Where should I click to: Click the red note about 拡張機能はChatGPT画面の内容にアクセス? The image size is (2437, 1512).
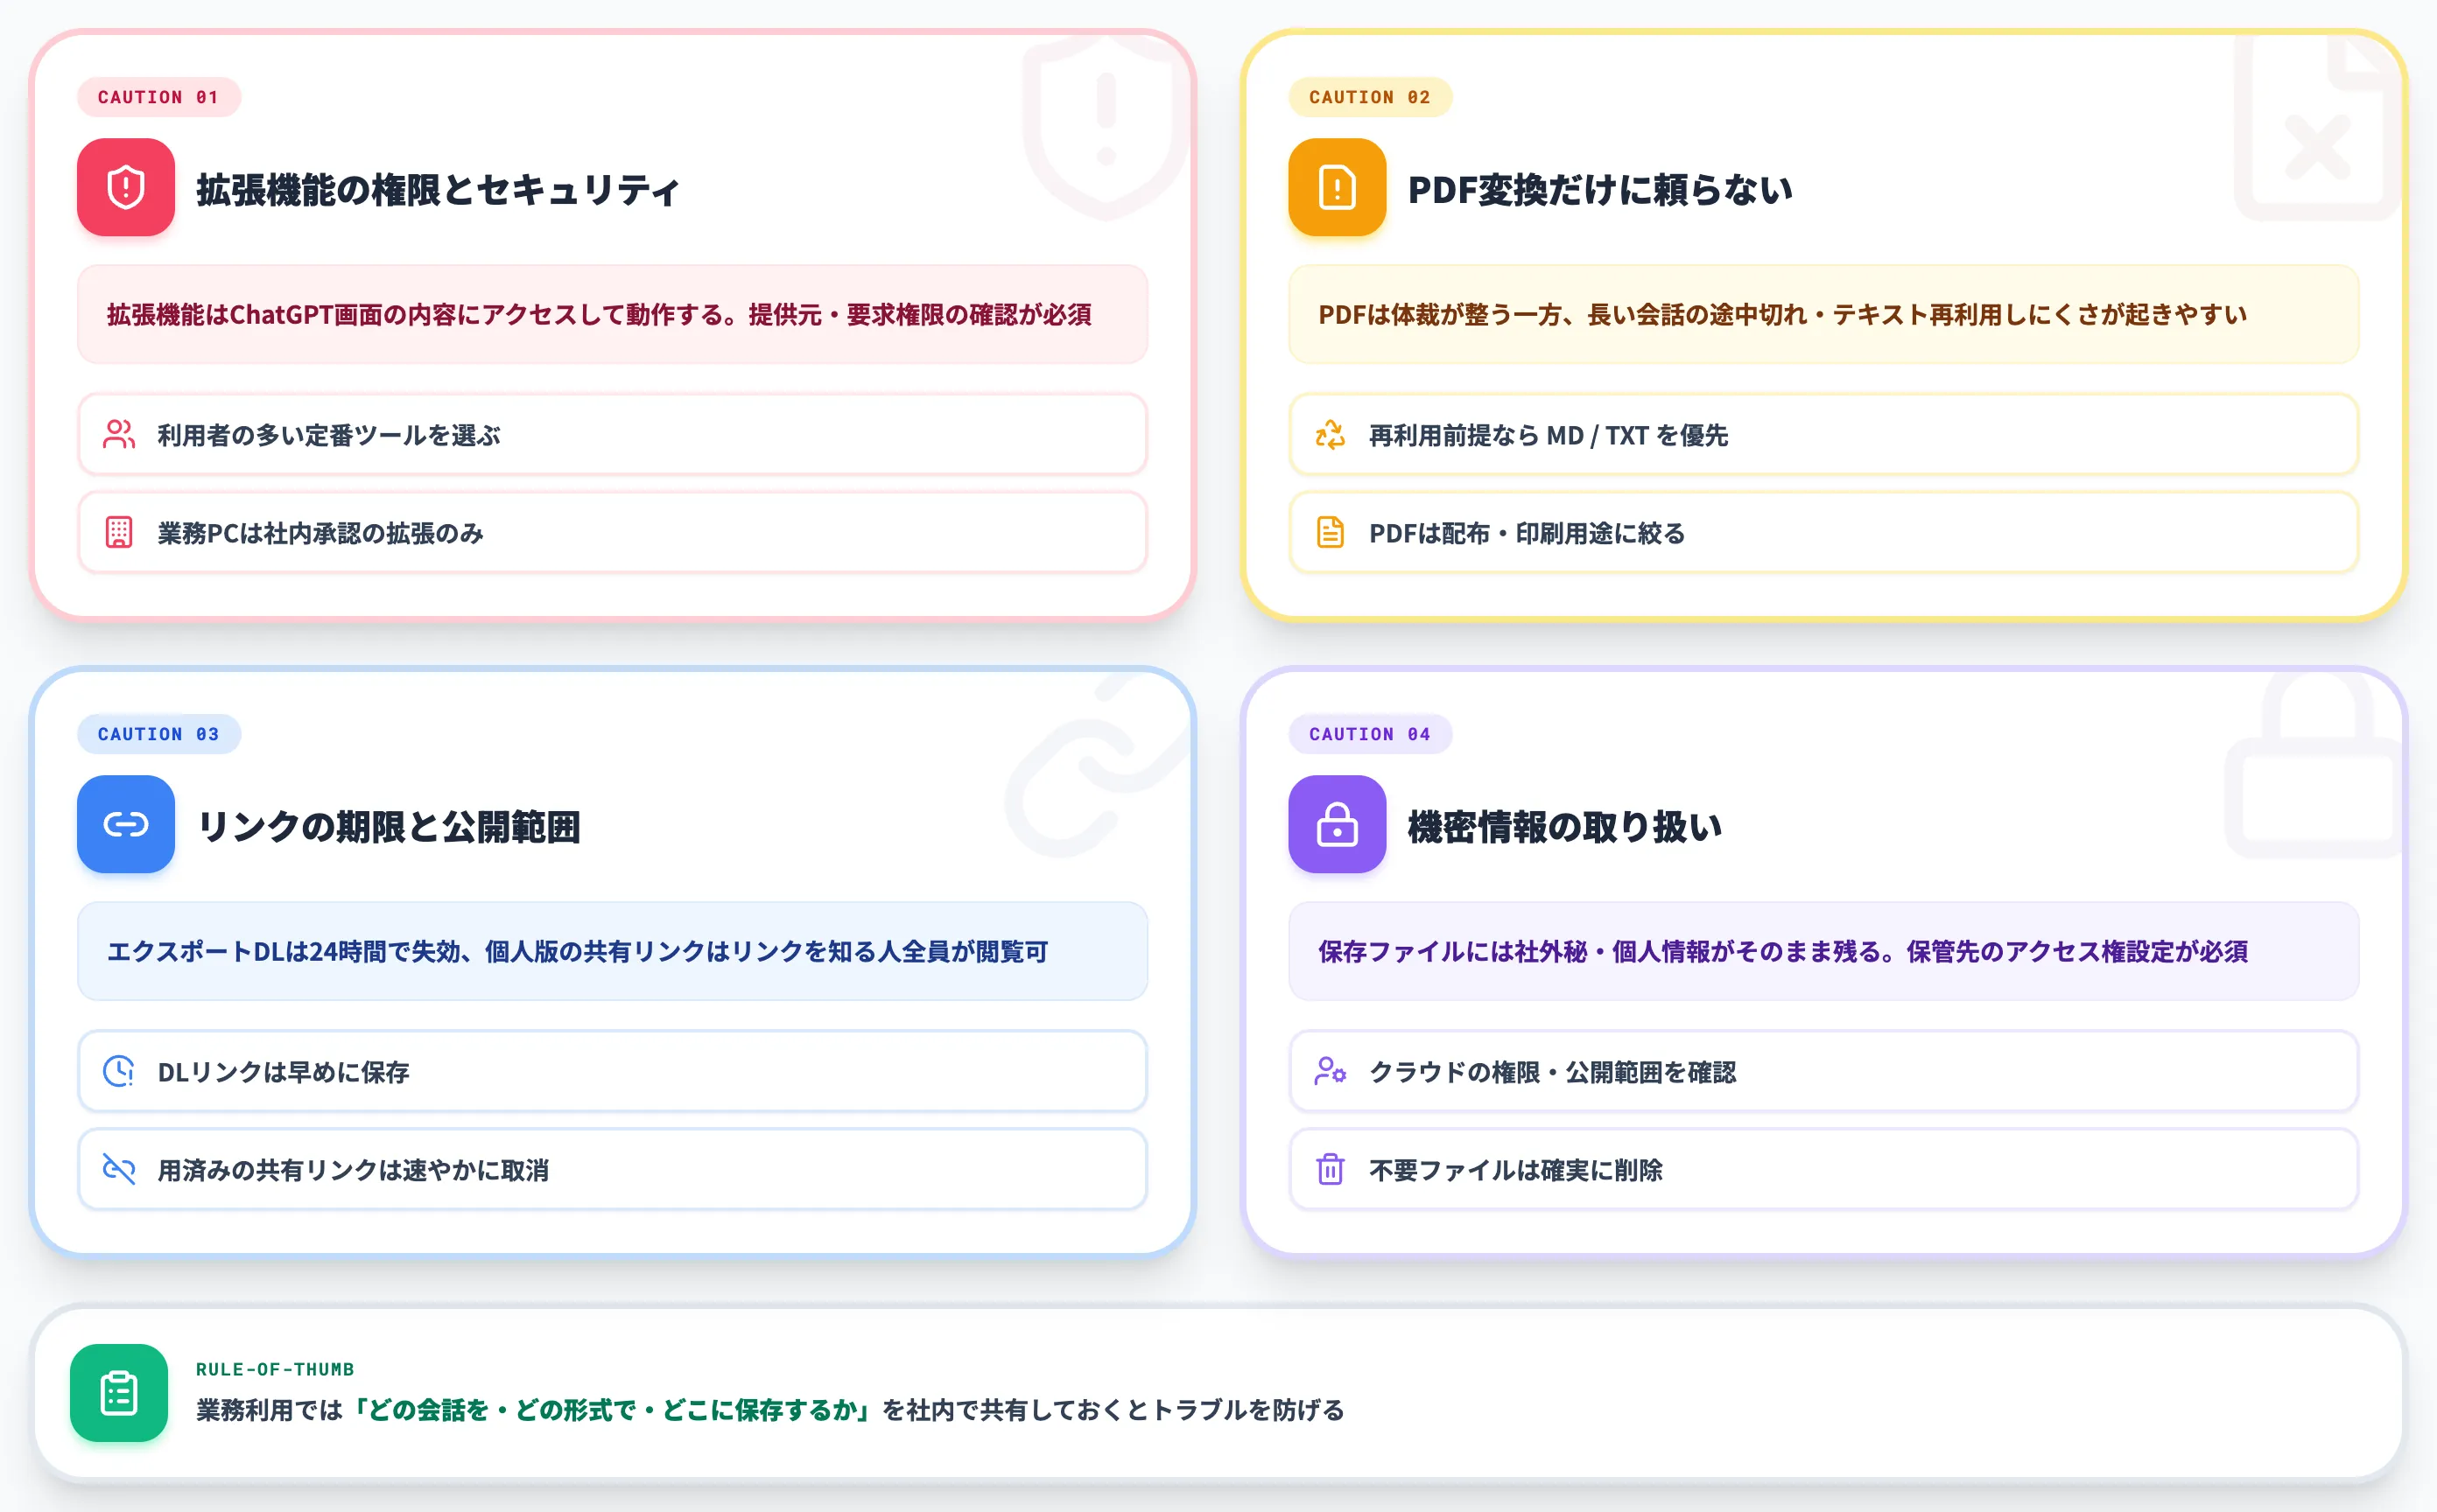612,314
